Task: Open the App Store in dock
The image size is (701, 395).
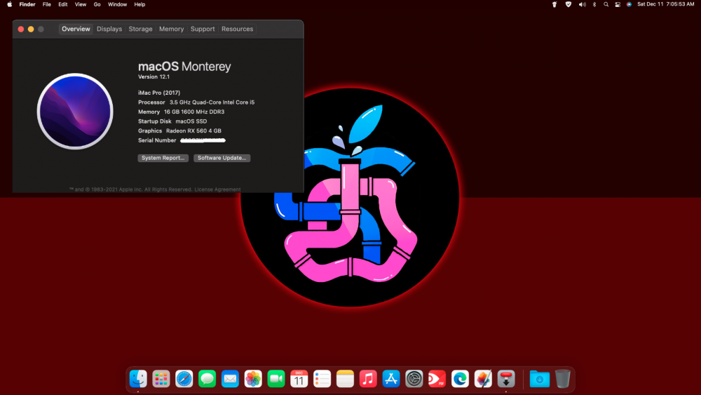Action: [x=391, y=379]
